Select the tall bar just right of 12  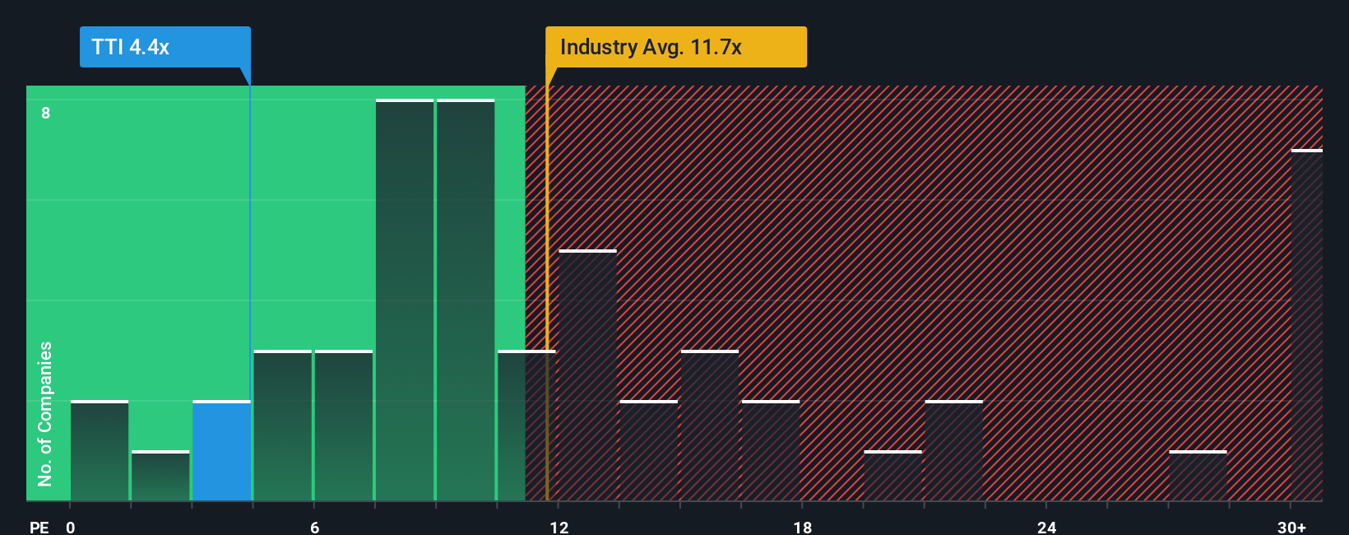click(587, 375)
